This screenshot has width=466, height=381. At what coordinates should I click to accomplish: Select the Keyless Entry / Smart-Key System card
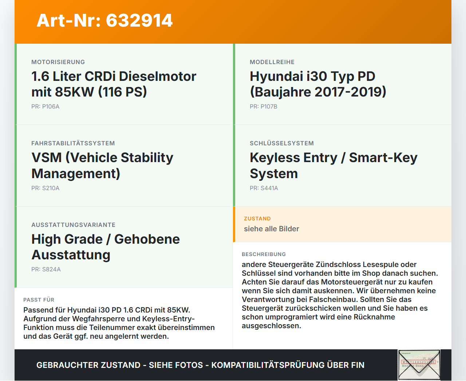click(342, 166)
